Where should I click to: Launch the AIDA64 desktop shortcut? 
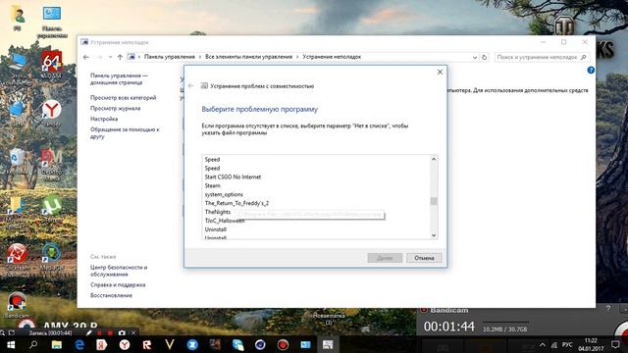pos(52,63)
